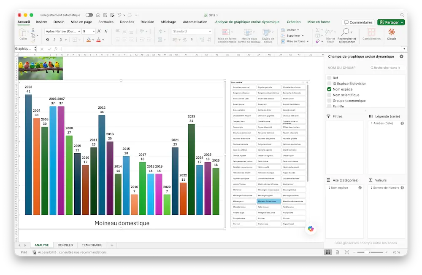Click the colorful Copilot floating icon

pos(311,229)
